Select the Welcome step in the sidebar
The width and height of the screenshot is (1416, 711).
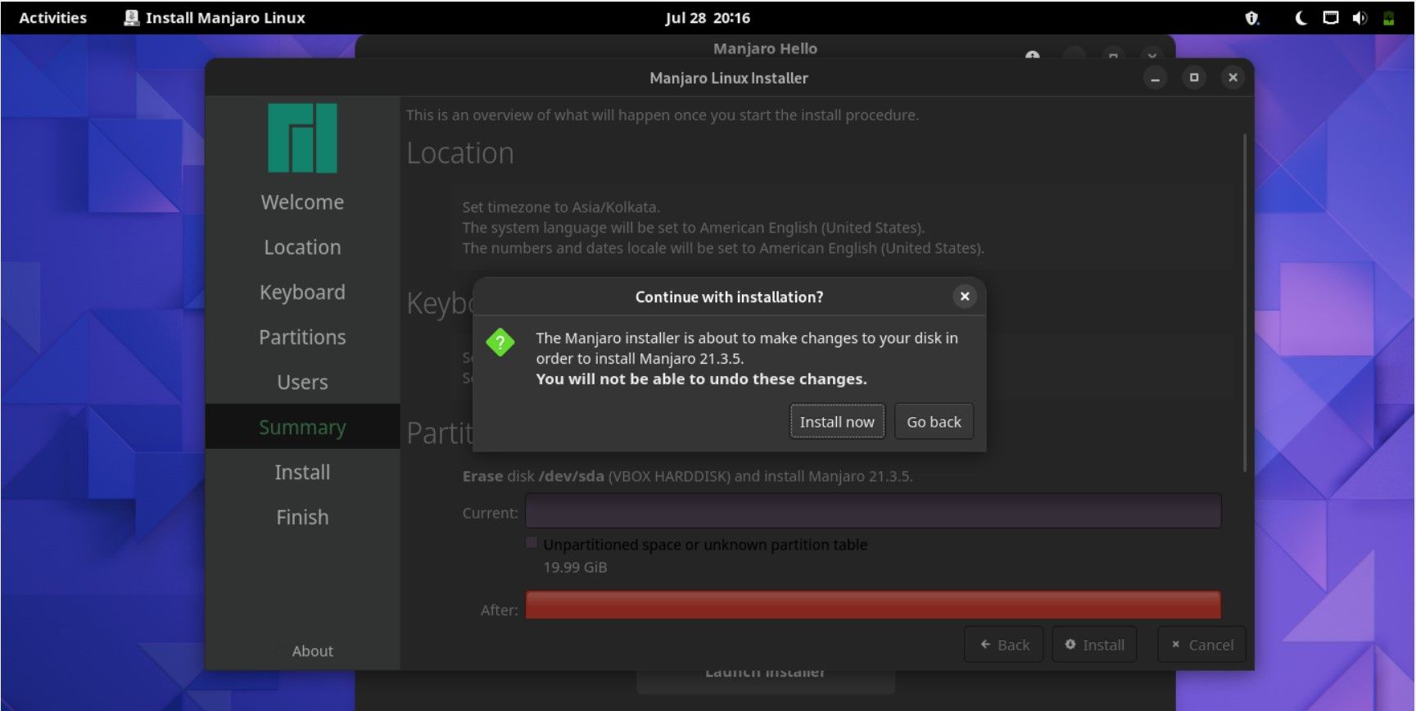click(x=302, y=202)
